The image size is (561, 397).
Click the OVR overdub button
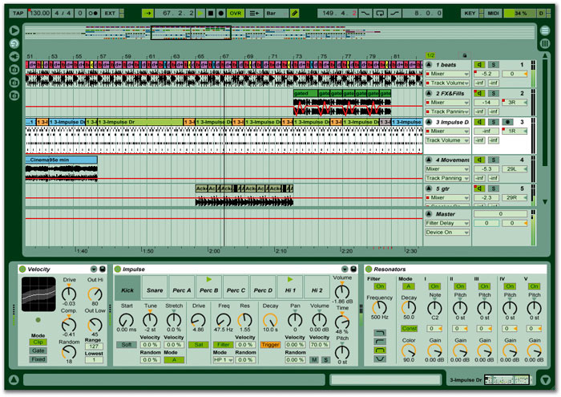[235, 14]
